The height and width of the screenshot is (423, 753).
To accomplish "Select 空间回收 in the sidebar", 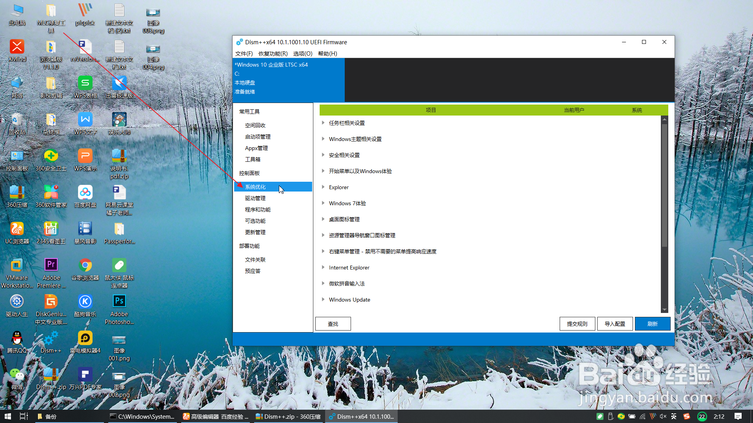I will [x=255, y=125].
